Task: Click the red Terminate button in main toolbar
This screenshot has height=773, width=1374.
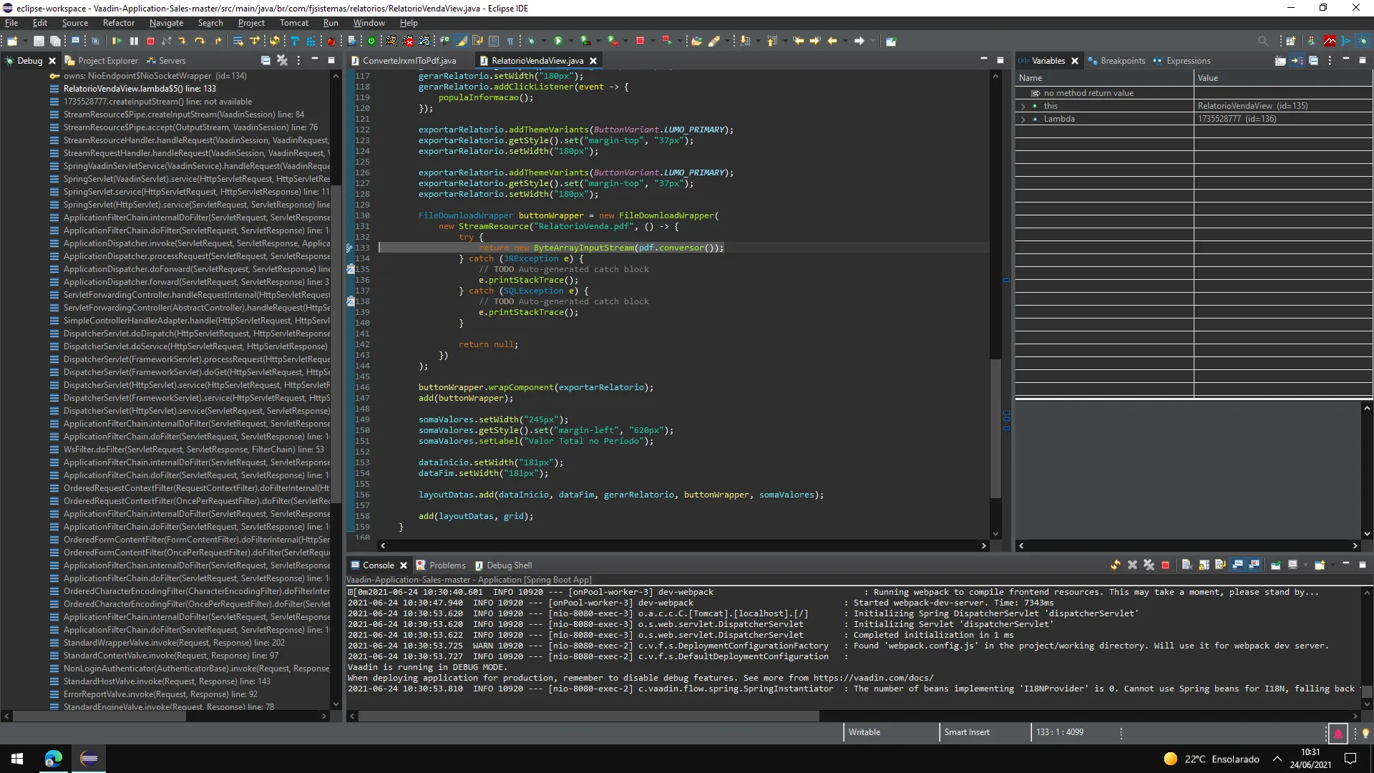Action: point(150,42)
